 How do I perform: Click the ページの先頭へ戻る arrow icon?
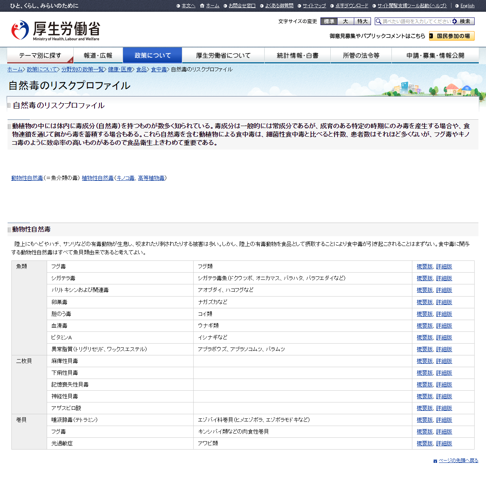pos(435,461)
